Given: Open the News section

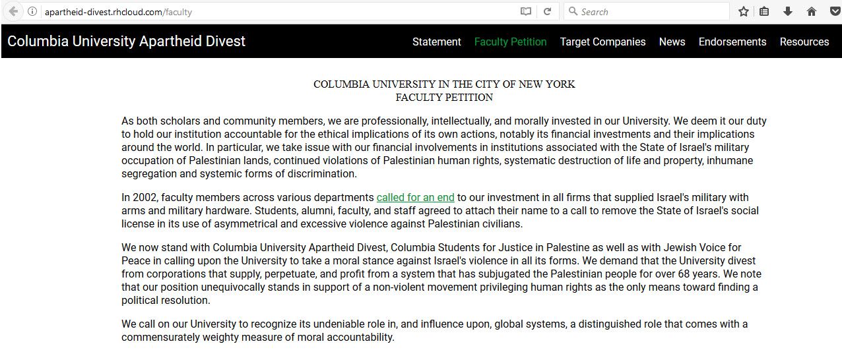Looking at the screenshot, I should tap(672, 42).
